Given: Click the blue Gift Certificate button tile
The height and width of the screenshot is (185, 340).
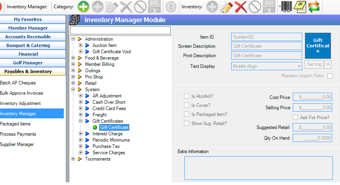Looking at the screenshot, I should (318, 46).
